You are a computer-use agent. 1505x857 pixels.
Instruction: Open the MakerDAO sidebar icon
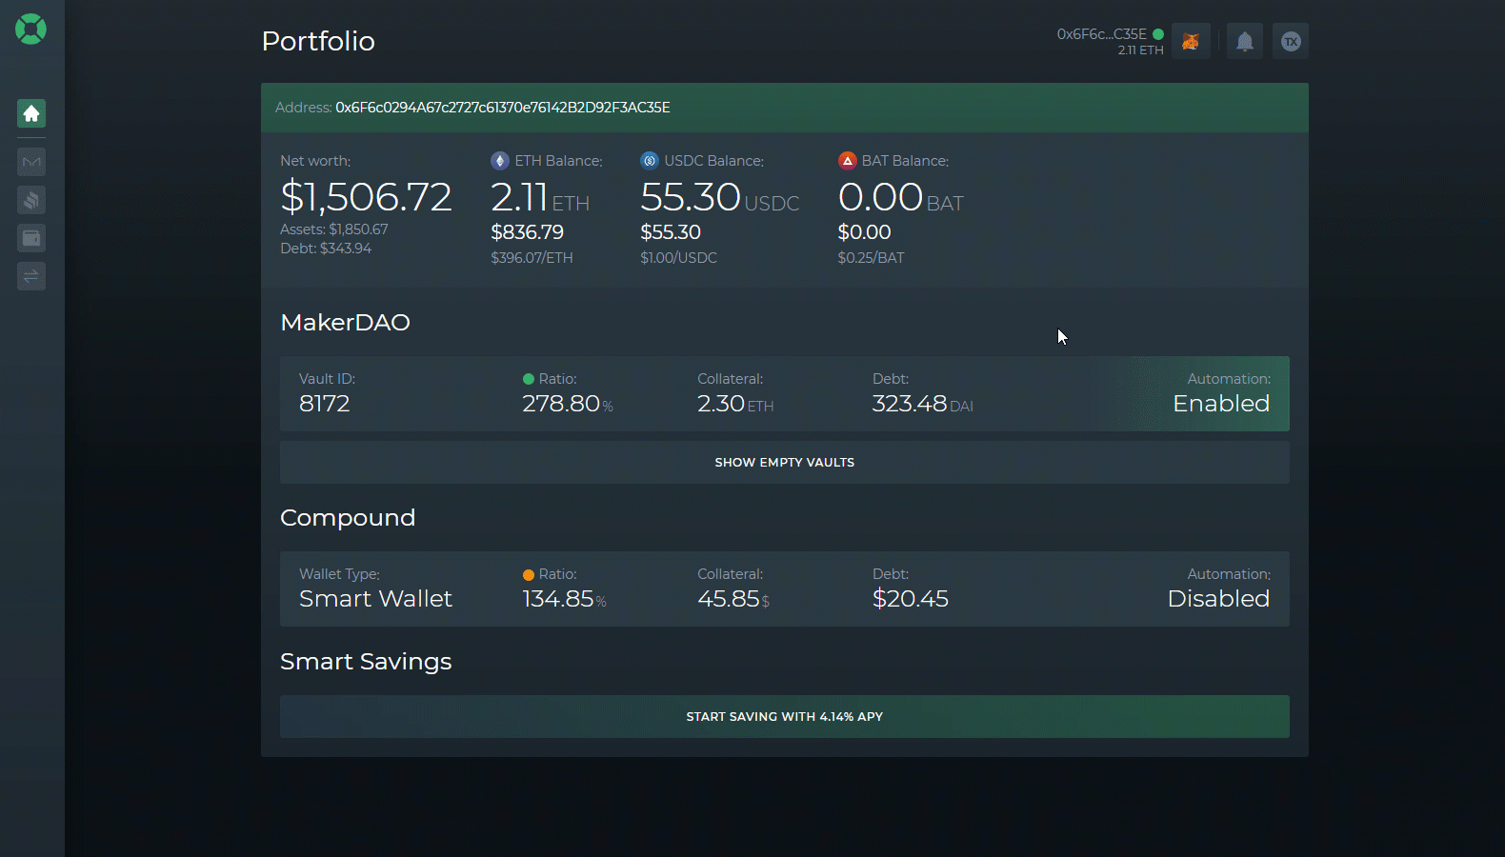click(31, 162)
